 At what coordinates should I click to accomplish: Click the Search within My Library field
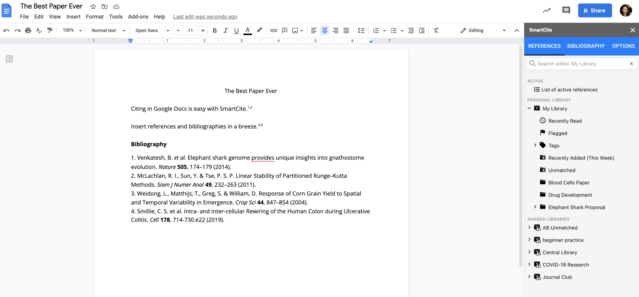(x=580, y=63)
